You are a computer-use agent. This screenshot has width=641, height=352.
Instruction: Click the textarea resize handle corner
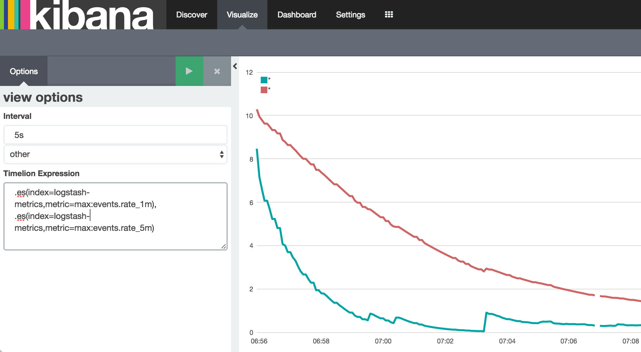coord(223,246)
